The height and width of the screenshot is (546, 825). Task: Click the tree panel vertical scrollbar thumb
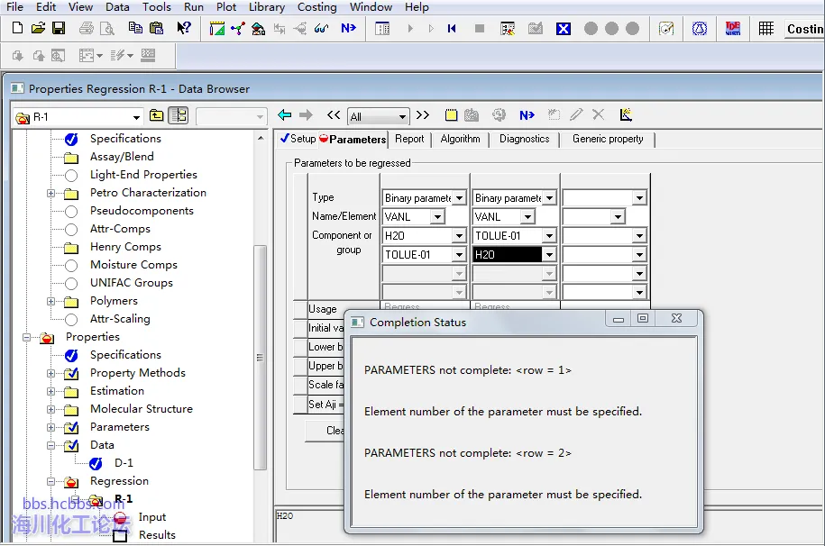260,357
